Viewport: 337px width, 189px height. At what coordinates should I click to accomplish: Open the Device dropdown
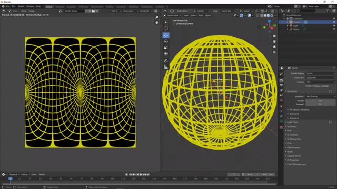coord(320,82)
